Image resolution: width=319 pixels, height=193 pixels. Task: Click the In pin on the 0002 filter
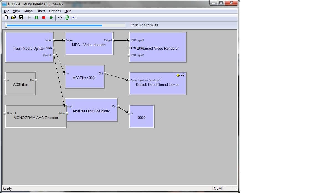(128, 113)
